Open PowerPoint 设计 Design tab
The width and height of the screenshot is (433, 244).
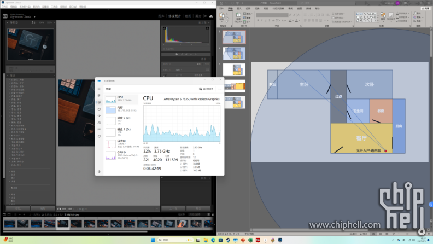coord(248,9)
